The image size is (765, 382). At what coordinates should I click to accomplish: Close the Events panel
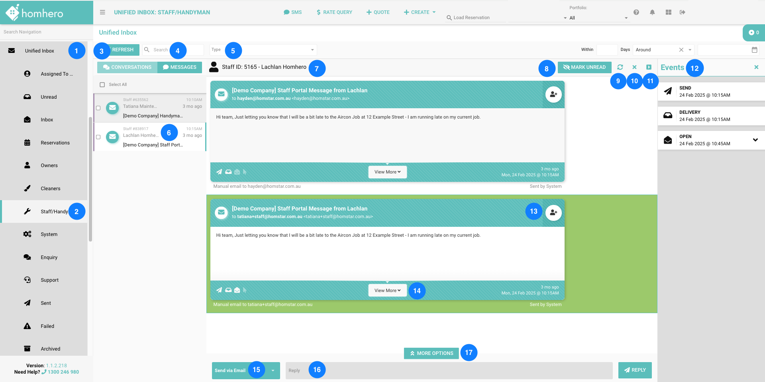tap(756, 67)
